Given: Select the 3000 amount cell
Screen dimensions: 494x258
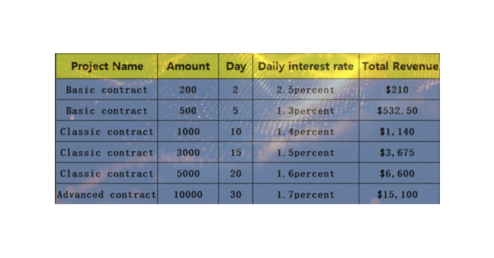Looking at the screenshot, I should tap(188, 152).
